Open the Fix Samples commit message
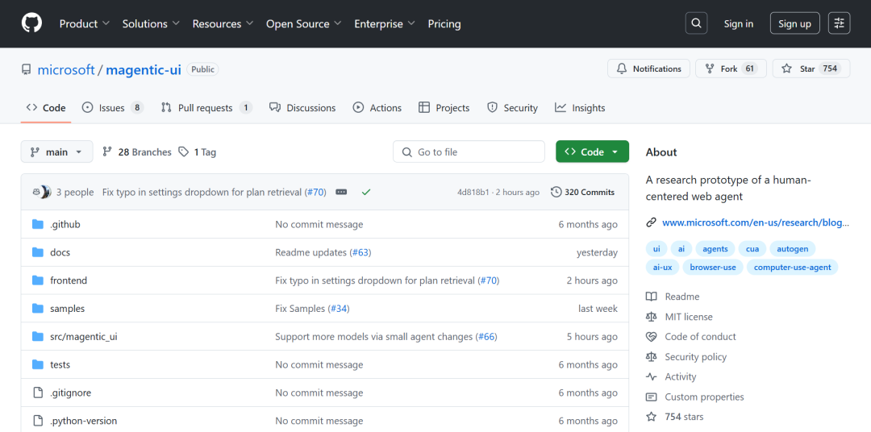The image size is (871, 432). pyautogui.click(x=300, y=309)
